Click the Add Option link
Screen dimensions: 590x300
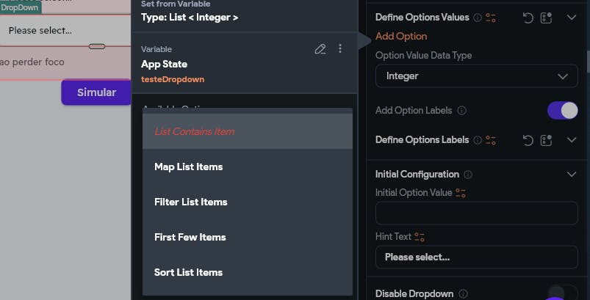tap(401, 36)
